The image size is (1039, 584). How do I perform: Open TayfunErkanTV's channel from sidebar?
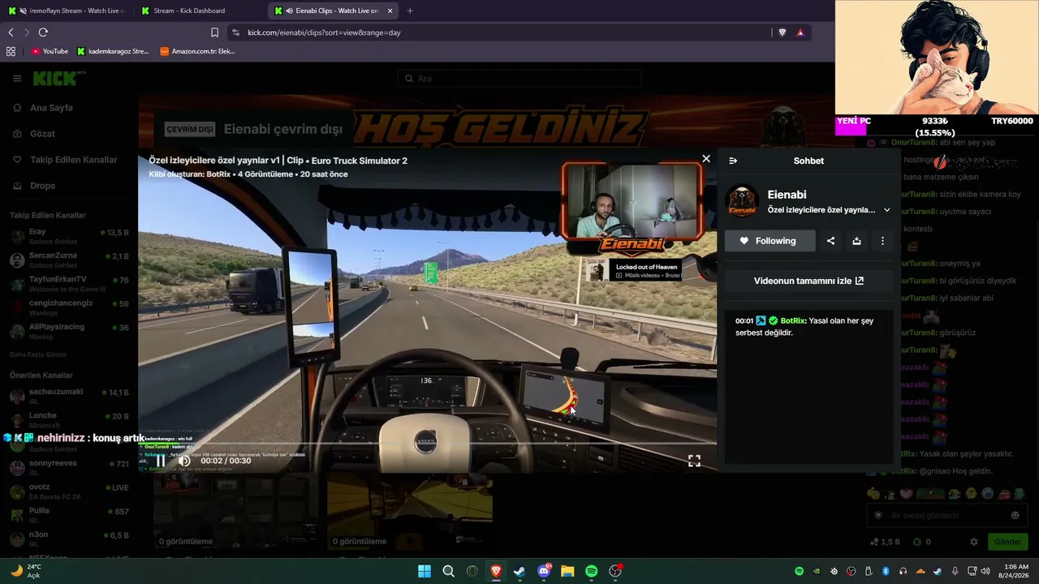click(x=69, y=284)
